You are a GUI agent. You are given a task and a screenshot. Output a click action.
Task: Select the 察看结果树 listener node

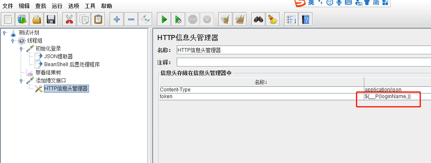tap(48, 73)
